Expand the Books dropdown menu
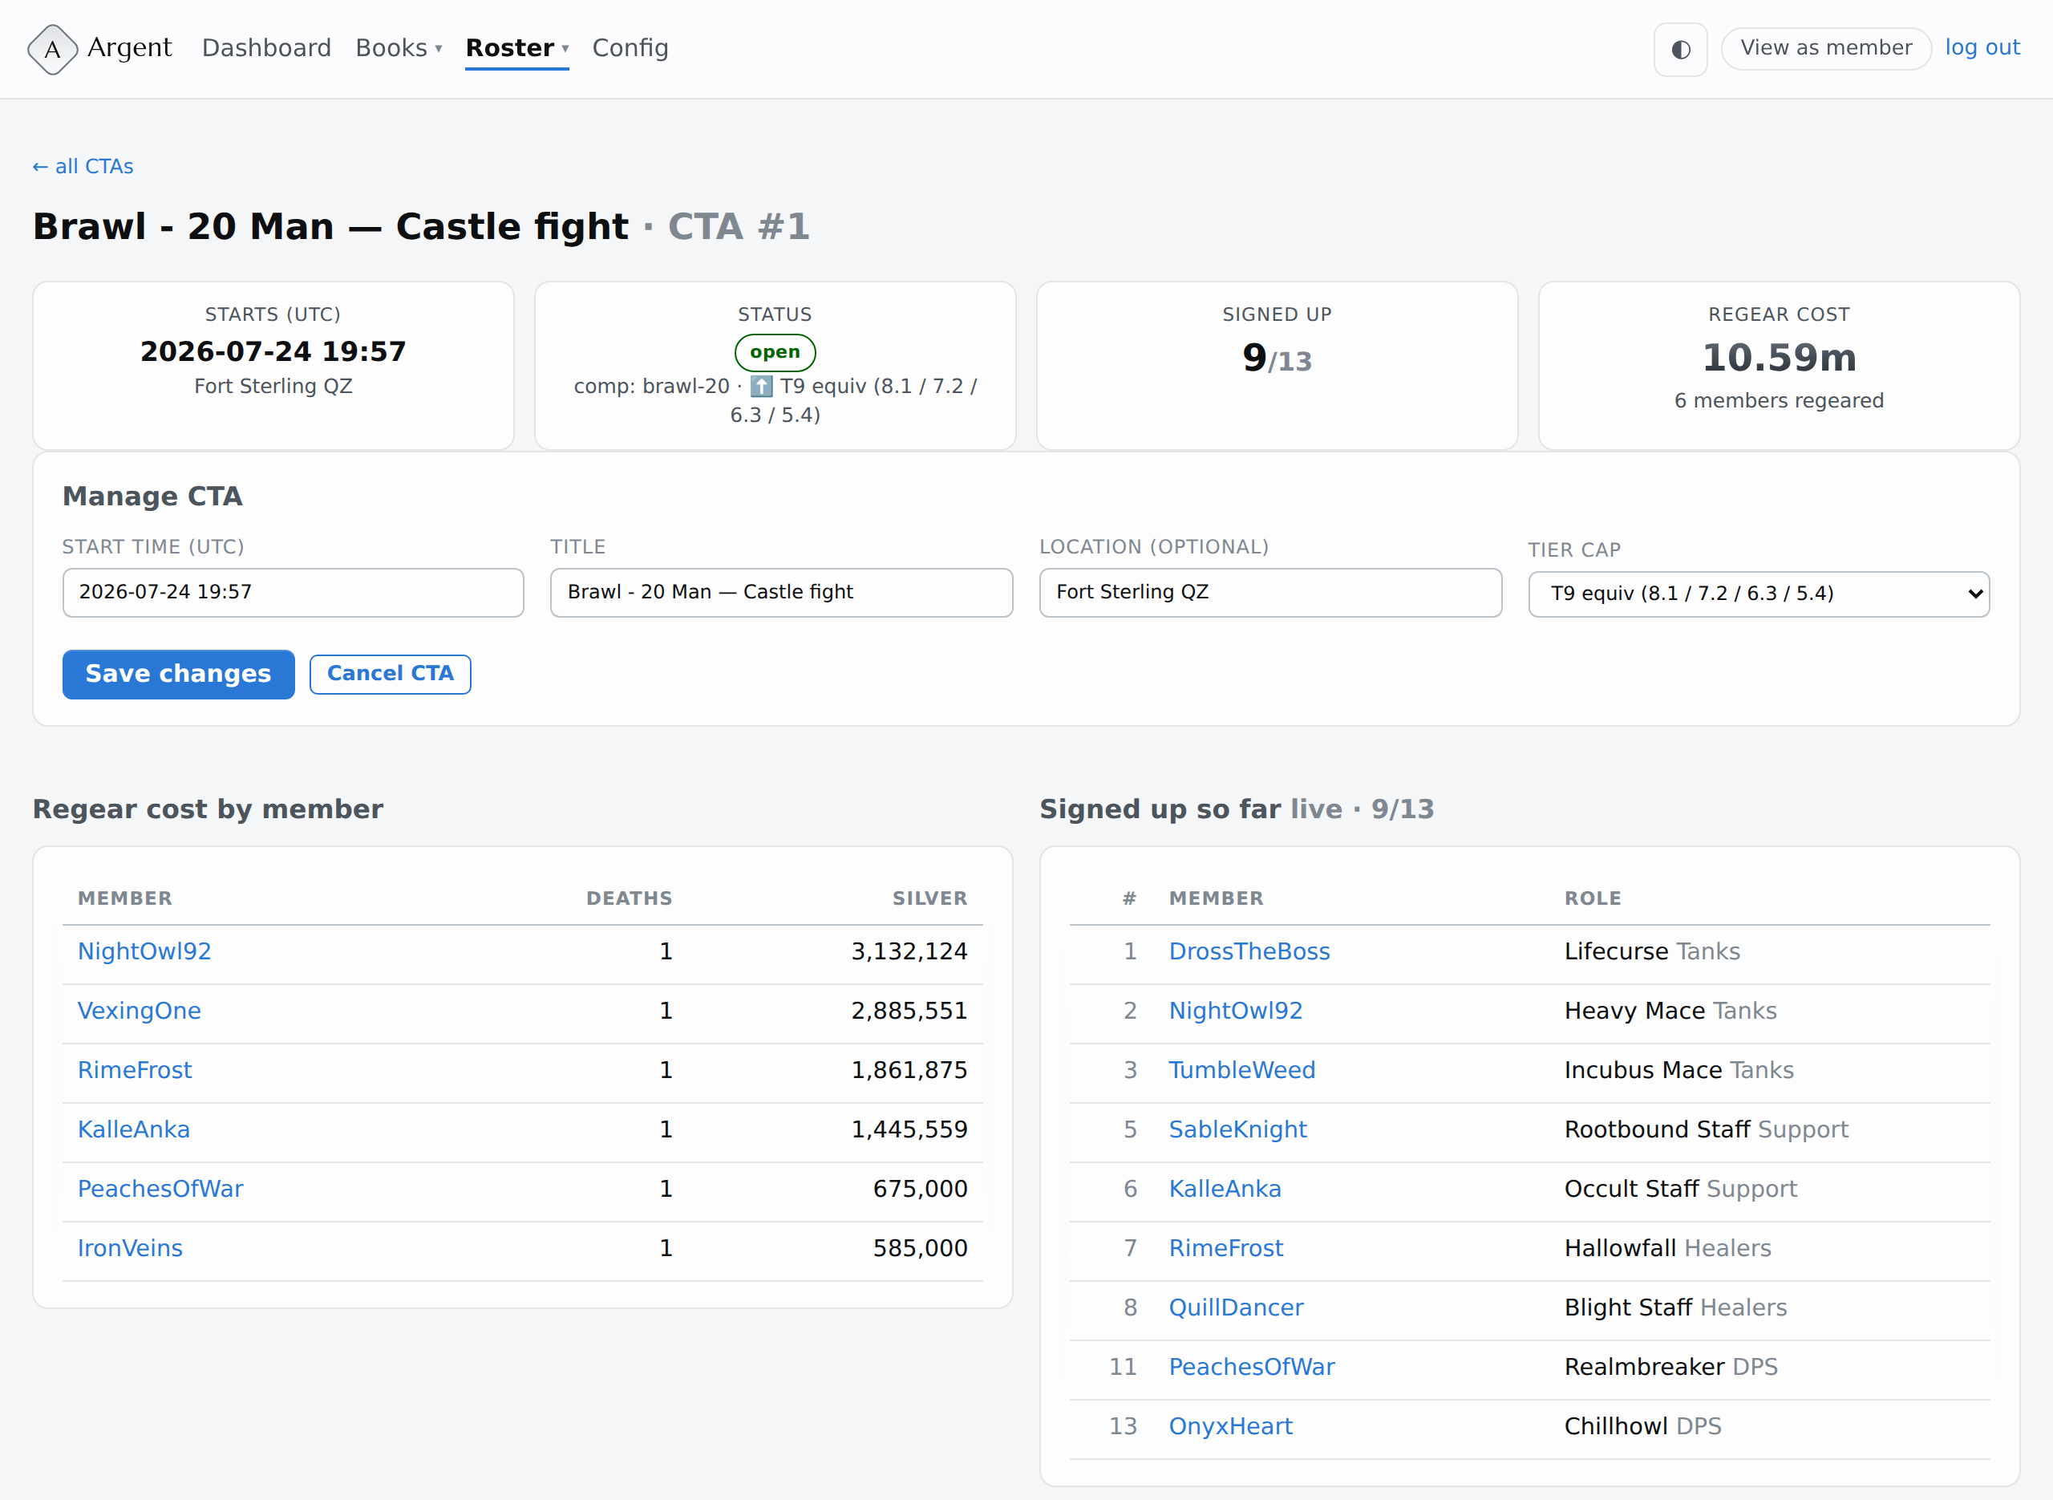This screenshot has height=1500, width=2053. pos(399,47)
